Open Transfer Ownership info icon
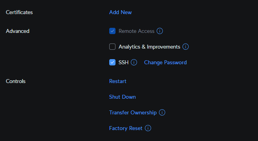 coord(162,112)
